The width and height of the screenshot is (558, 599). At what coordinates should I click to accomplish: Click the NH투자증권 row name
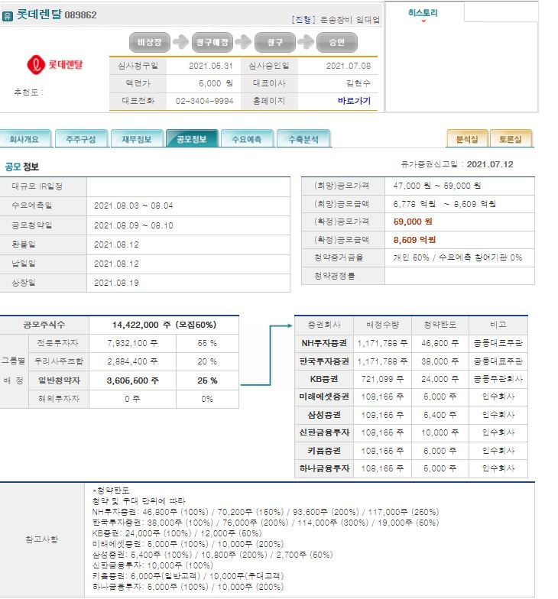pyautogui.click(x=324, y=343)
